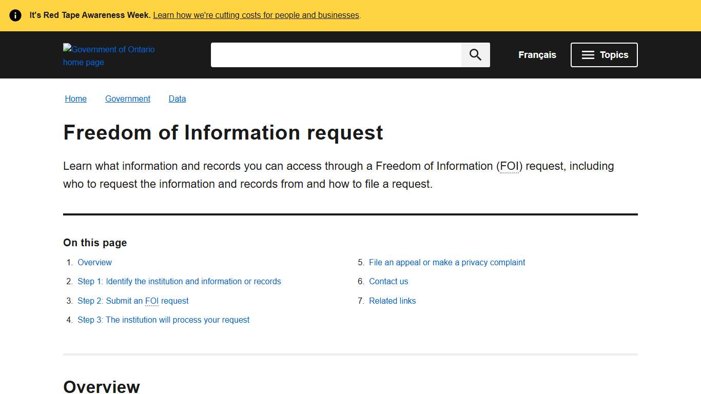701x394 pixels.
Task: Open the Data breadcrumb link
Action: point(177,98)
